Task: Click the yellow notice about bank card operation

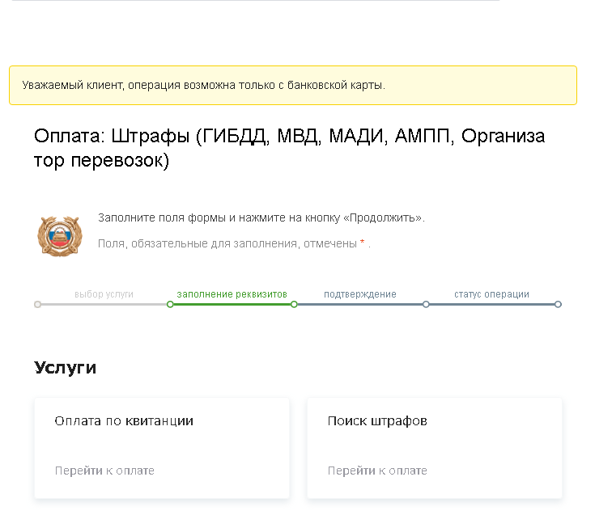Action: point(293,85)
